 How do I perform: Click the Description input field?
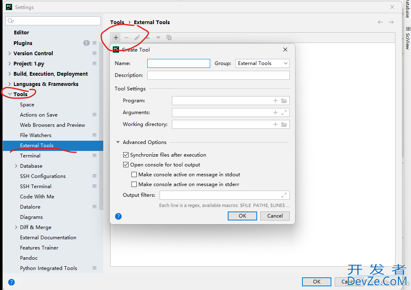218,75
